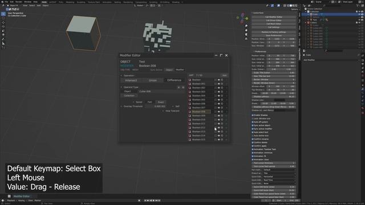The width and height of the screenshot is (365, 205).
Task: Click Restore to Factory Settings
Action: coord(274,32)
